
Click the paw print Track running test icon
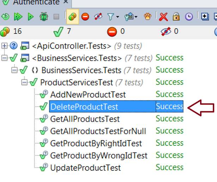pos(148,16)
